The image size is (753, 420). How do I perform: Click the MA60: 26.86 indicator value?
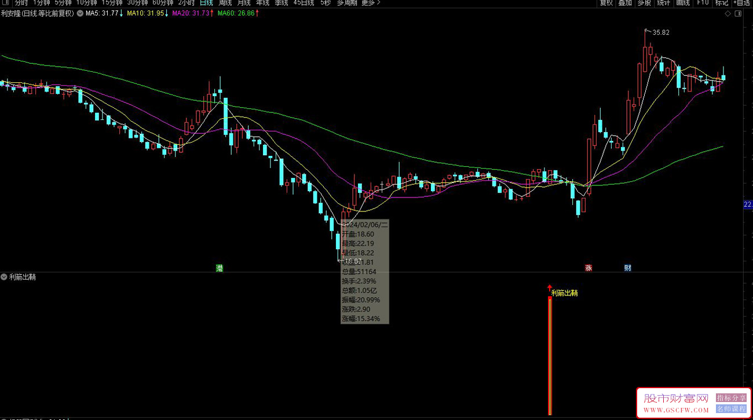point(238,13)
